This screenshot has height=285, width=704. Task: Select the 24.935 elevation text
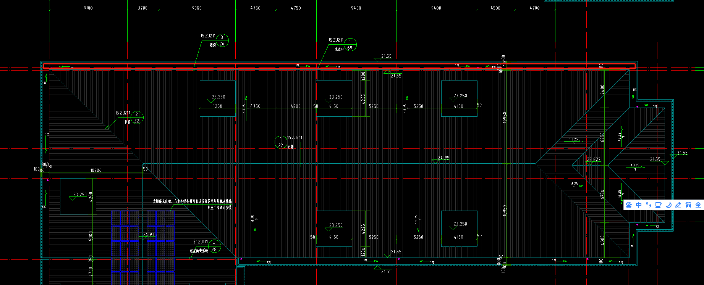coord(150,235)
